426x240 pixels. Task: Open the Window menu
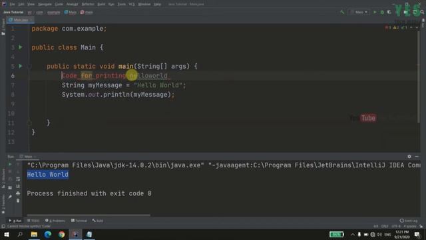coord(144,4)
